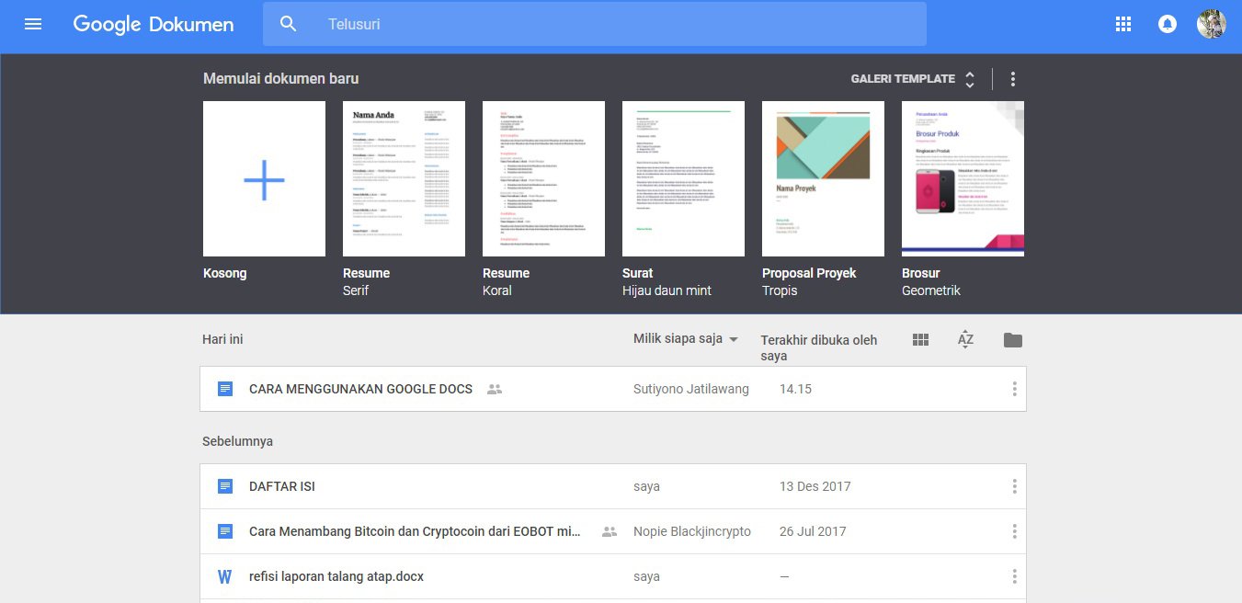Switch to grid view
The width and height of the screenshot is (1242, 603).
coord(921,340)
